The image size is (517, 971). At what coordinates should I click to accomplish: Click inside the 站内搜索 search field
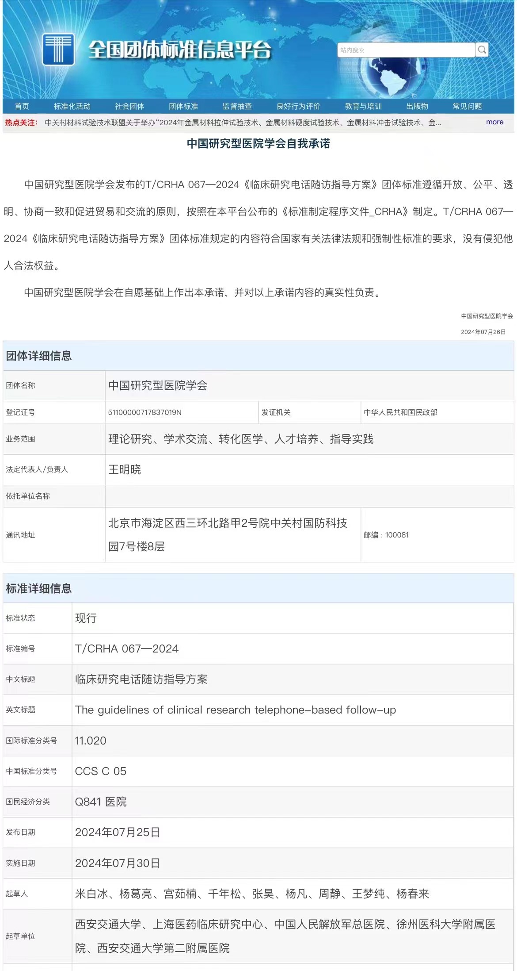(x=406, y=50)
